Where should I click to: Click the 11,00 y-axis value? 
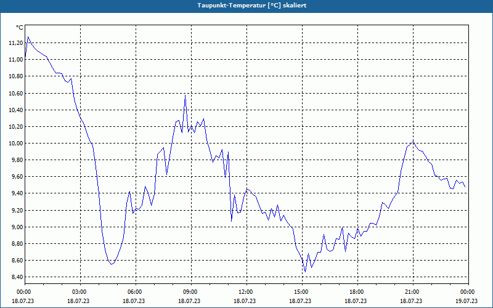[x=16, y=59]
